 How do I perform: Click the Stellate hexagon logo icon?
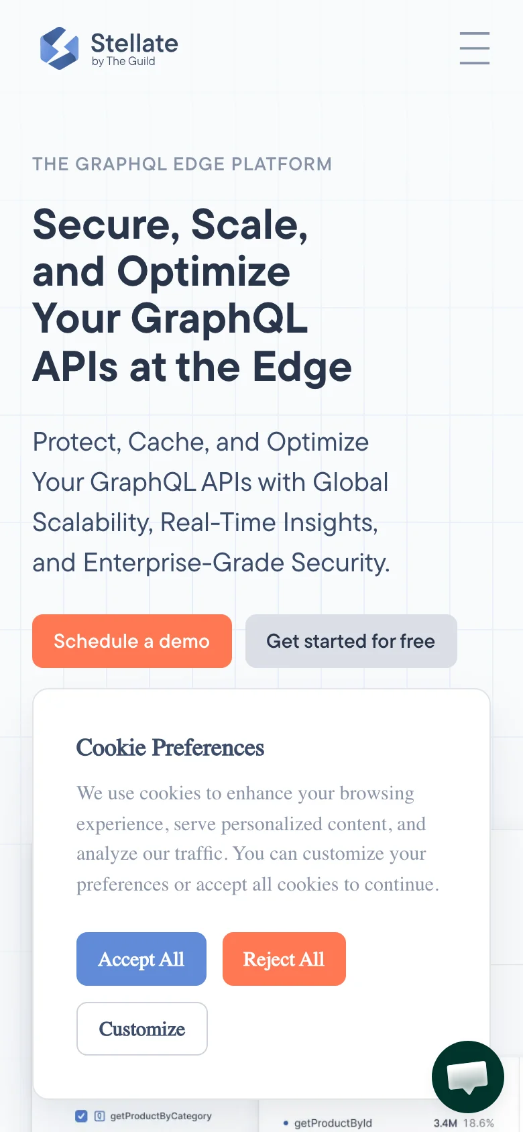60,48
